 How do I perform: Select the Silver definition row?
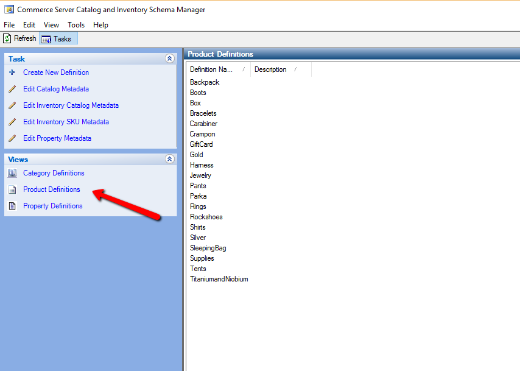coord(198,238)
